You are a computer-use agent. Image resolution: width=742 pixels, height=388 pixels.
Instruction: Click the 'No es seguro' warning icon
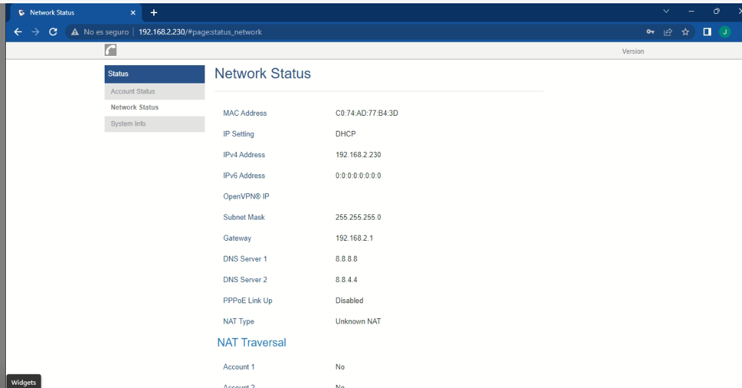(x=75, y=32)
